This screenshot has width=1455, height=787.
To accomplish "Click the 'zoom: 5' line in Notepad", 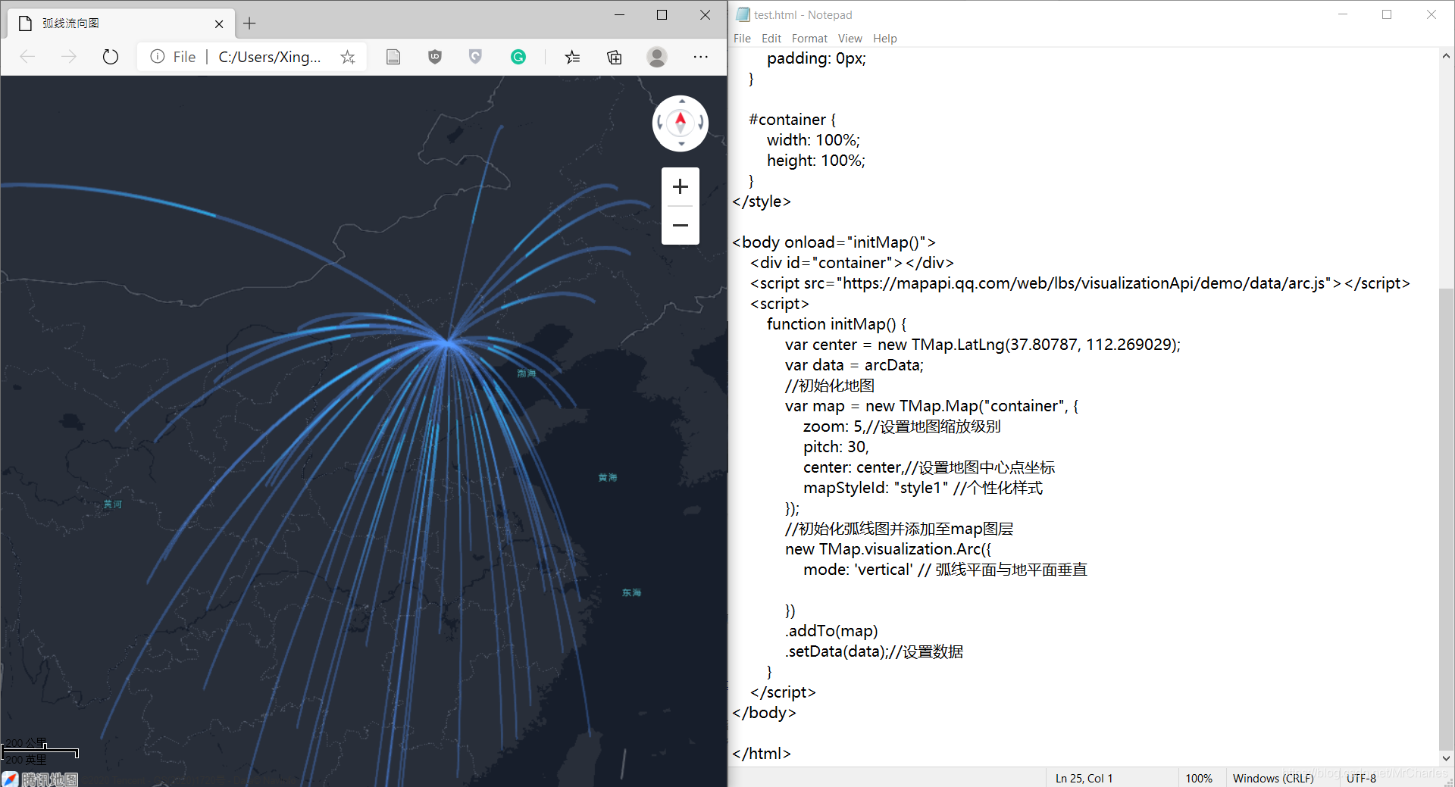I will [902, 426].
